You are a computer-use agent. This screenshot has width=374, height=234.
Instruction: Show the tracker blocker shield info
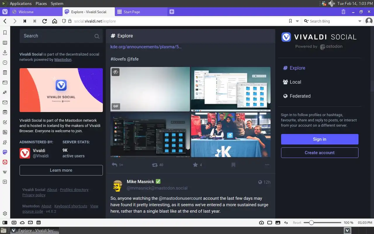(64, 21)
